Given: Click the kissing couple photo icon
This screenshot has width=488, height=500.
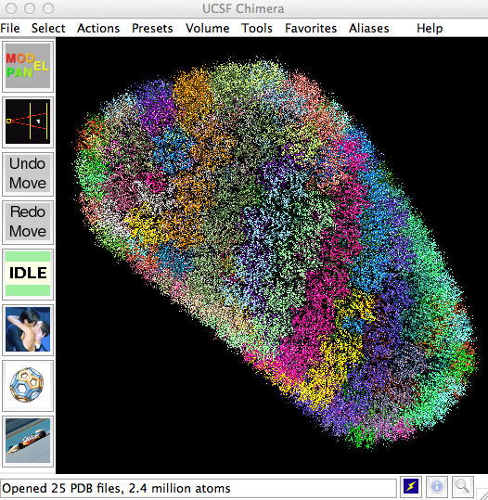Looking at the screenshot, I should tap(28, 329).
